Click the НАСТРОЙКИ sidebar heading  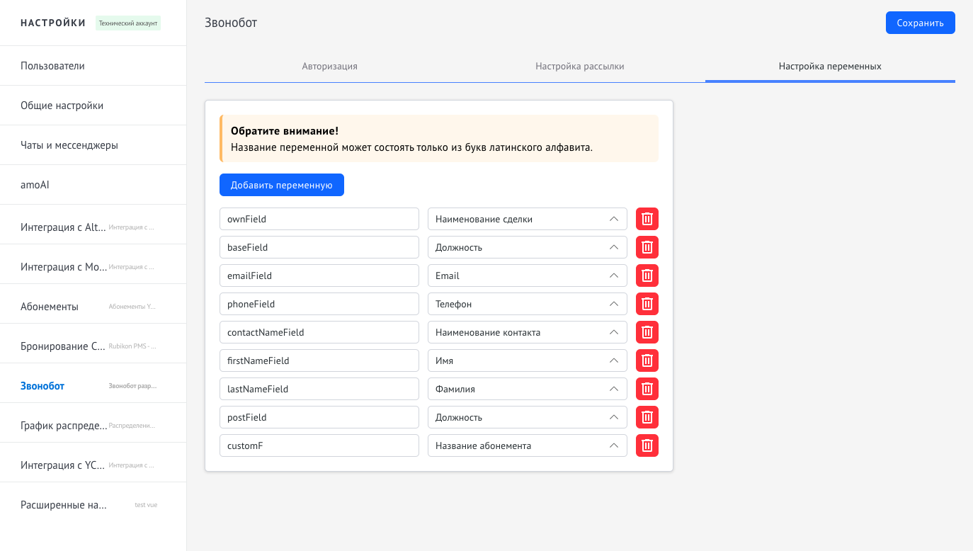[53, 23]
